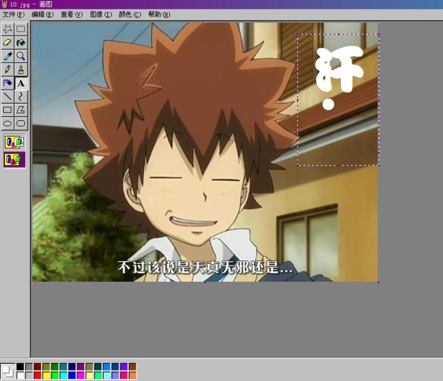Image resolution: width=443 pixels, height=381 pixels.
Task: Pick the bright yellow color swatch
Action: (x=46, y=375)
